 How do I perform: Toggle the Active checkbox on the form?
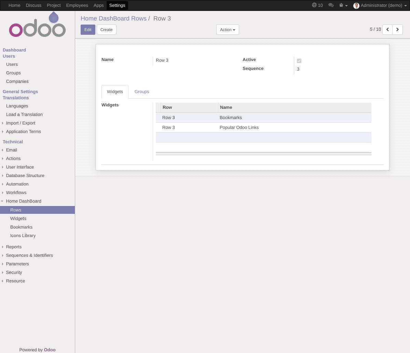299,61
